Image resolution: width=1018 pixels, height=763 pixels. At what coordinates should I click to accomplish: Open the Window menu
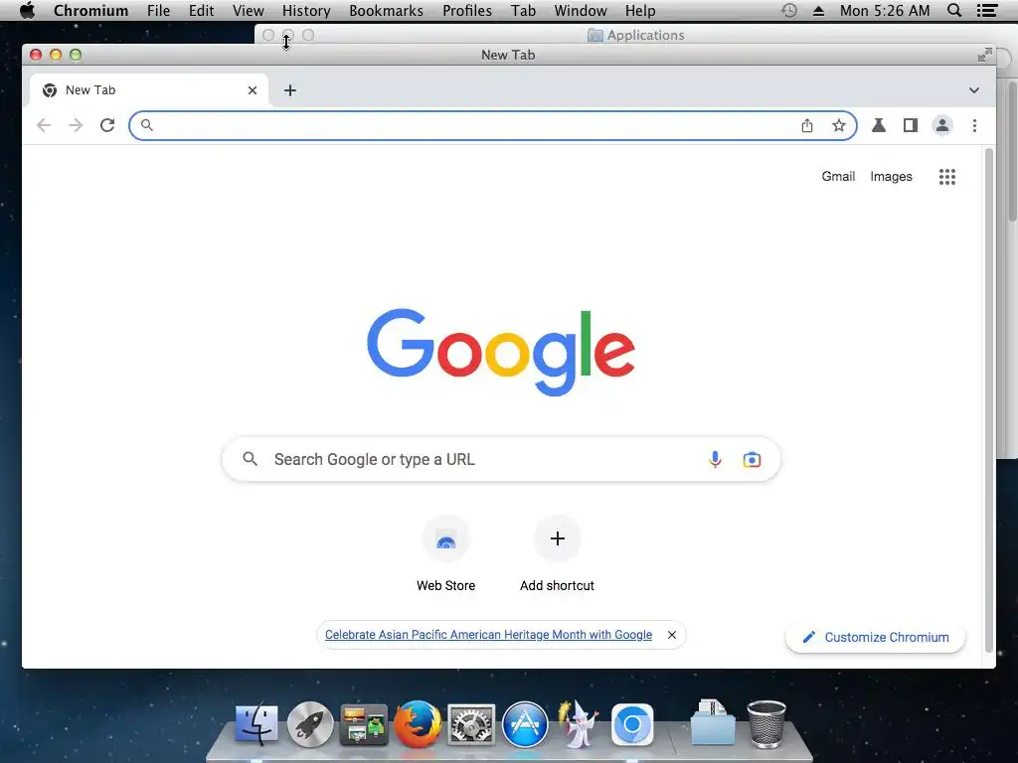[x=581, y=10]
